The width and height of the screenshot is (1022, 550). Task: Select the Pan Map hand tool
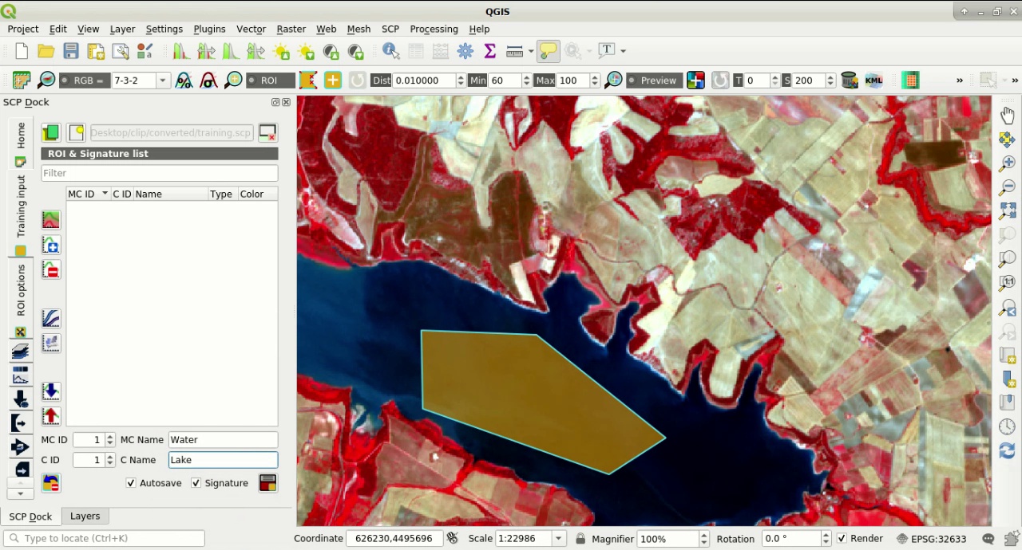pyautogui.click(x=1008, y=116)
